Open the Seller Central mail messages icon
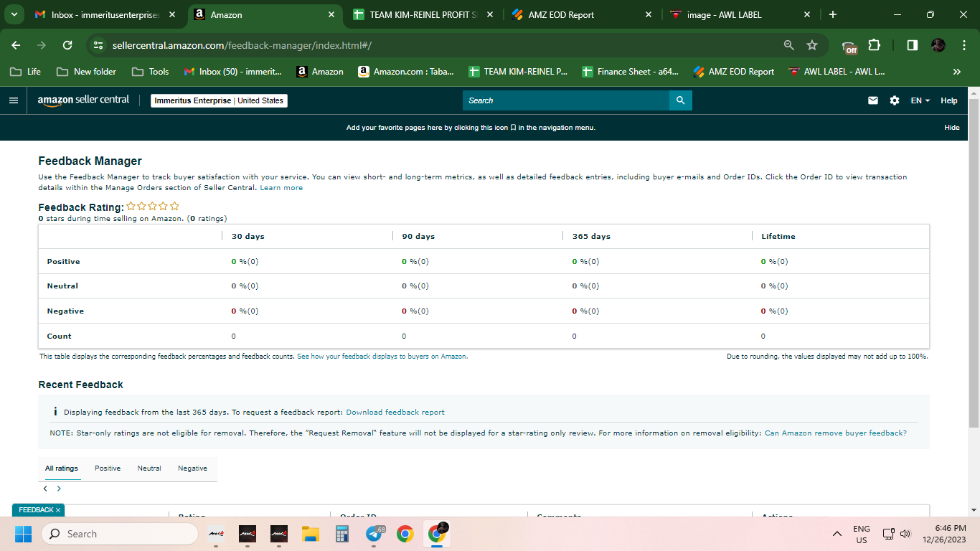Image resolution: width=980 pixels, height=551 pixels. coord(873,100)
